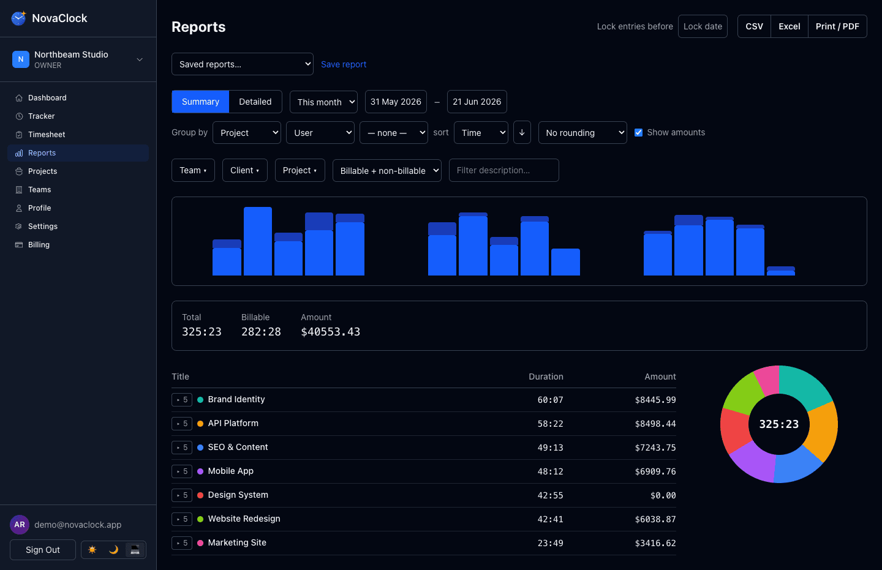Toggle sort direction with the arrow button
Screen dimensions: 882x570
tap(522, 132)
